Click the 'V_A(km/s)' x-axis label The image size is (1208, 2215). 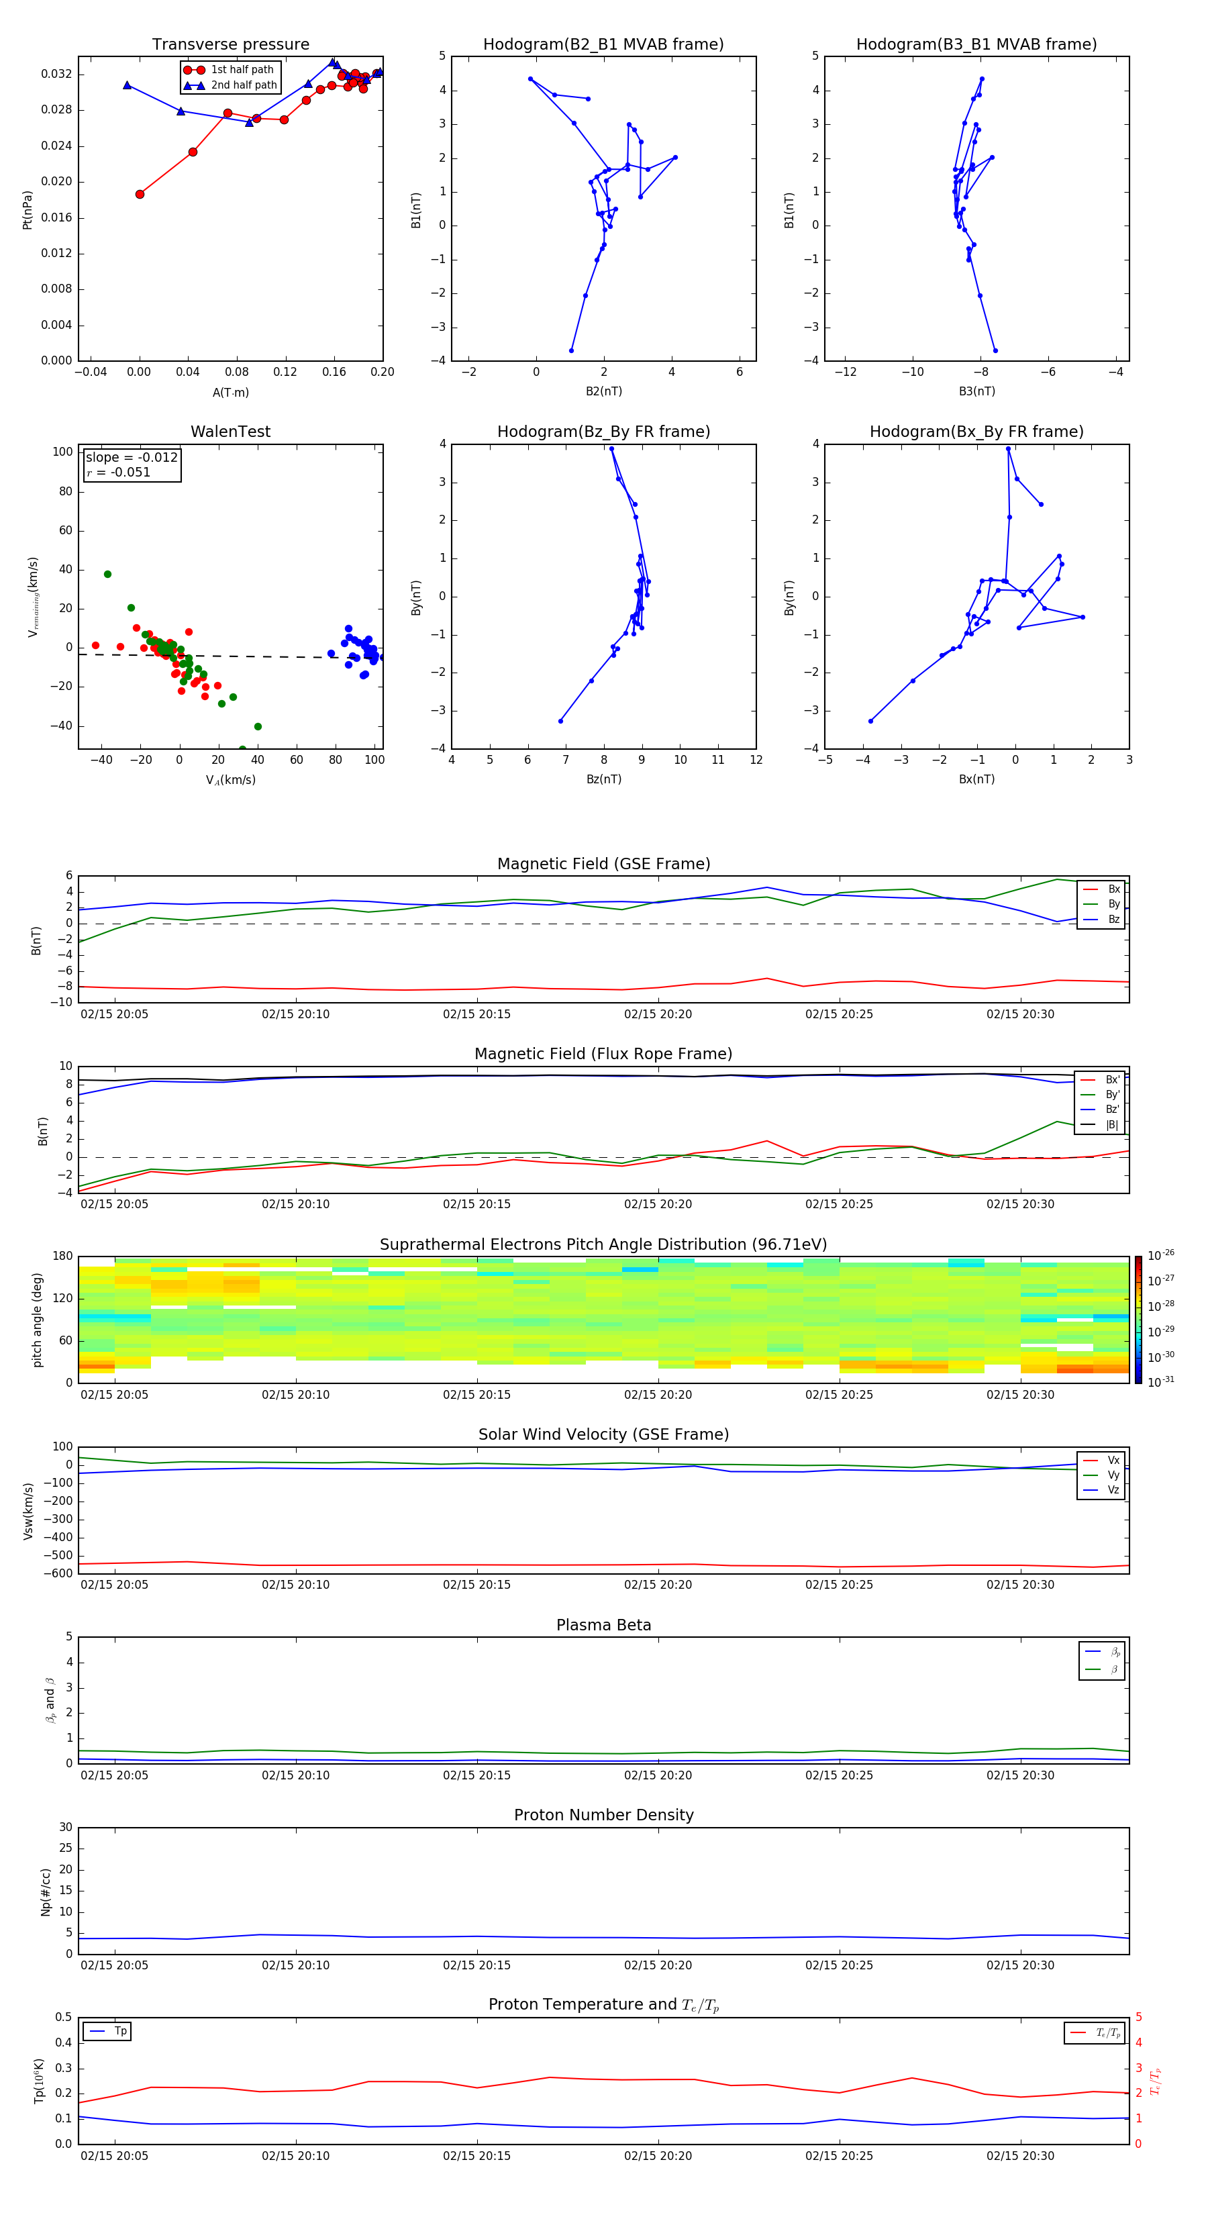(230, 781)
